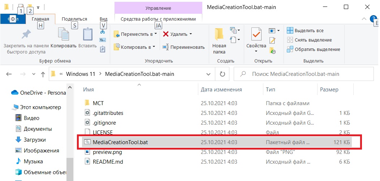380x181 pixels.
Task: Click the Pin to Quick Access icon
Action: click(26, 35)
